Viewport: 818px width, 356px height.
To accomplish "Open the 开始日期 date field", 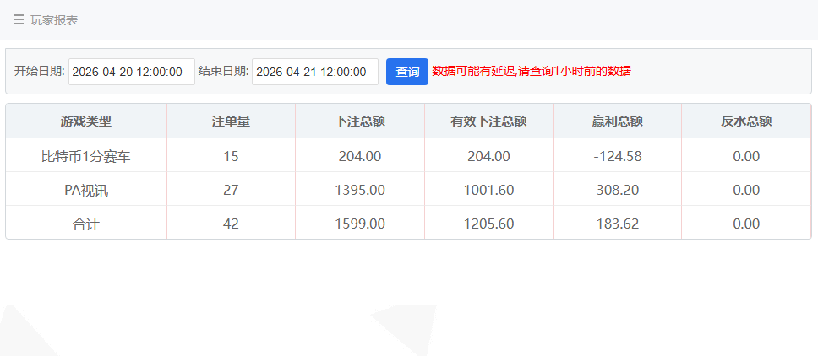I will (x=131, y=72).
